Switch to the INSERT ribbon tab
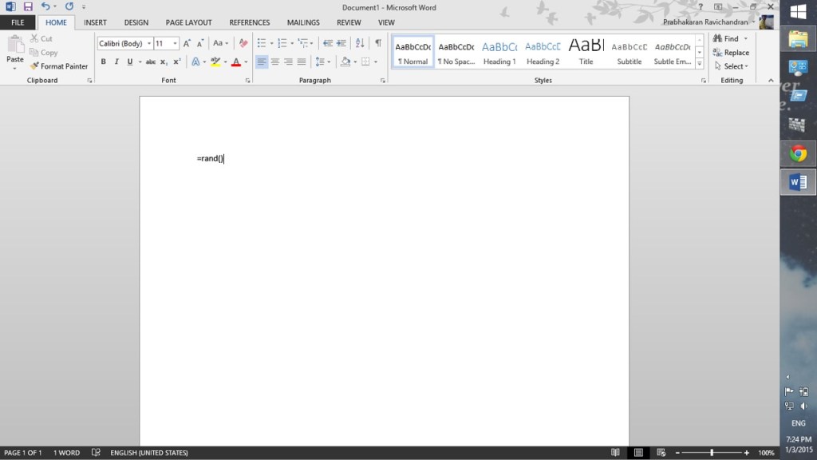 (95, 22)
